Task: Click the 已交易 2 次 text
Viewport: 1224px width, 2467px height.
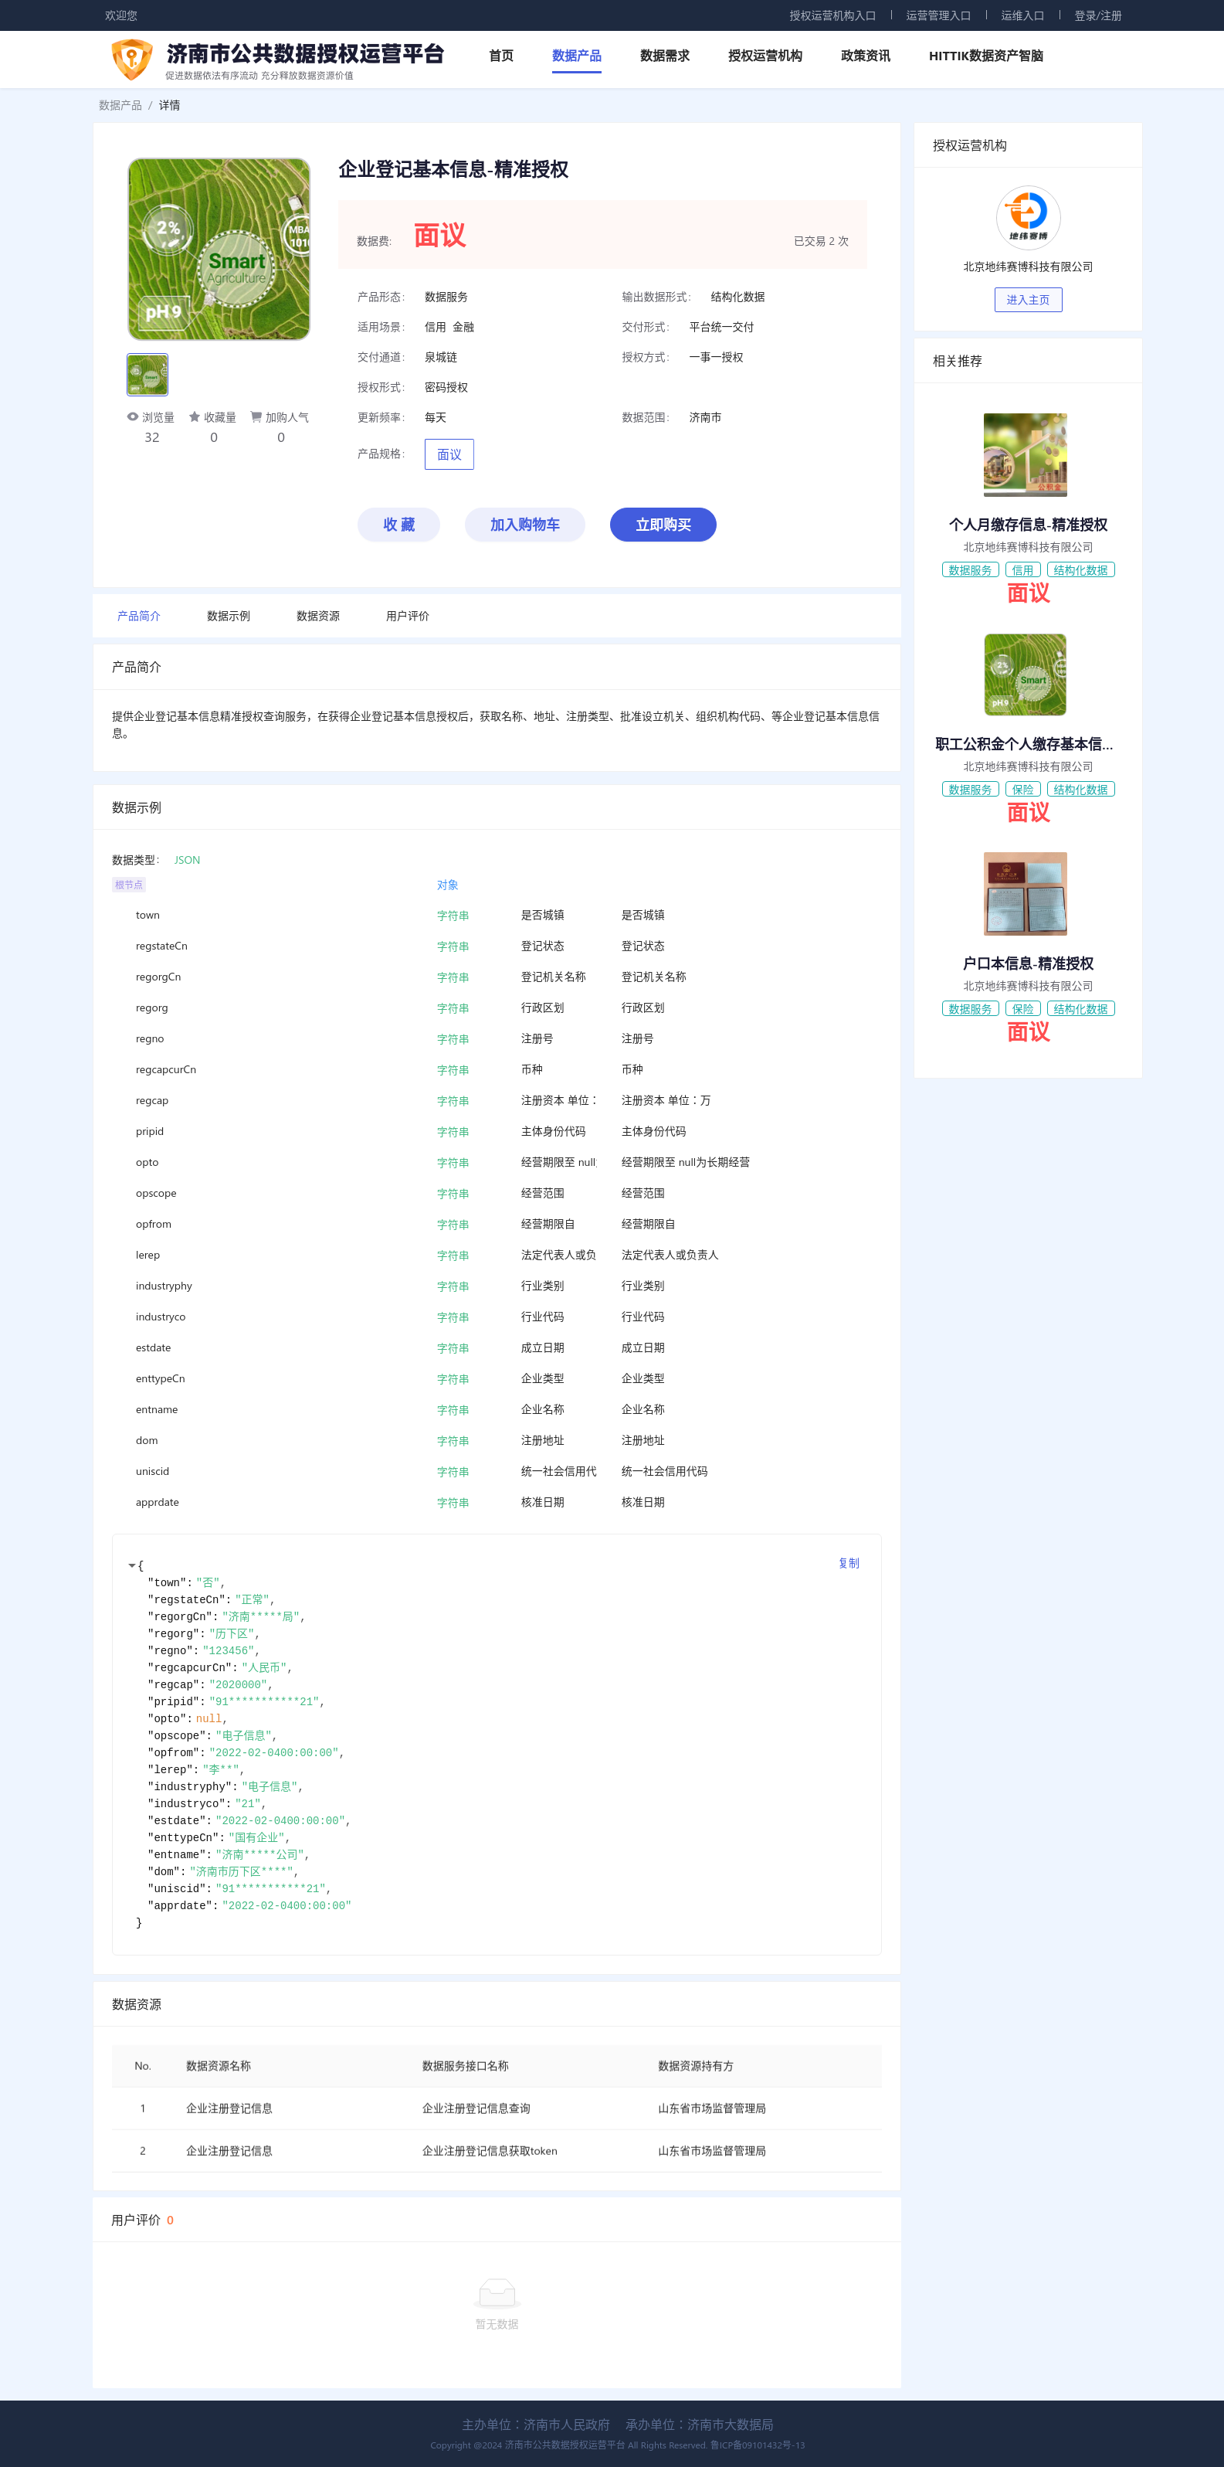Action: tap(821, 241)
